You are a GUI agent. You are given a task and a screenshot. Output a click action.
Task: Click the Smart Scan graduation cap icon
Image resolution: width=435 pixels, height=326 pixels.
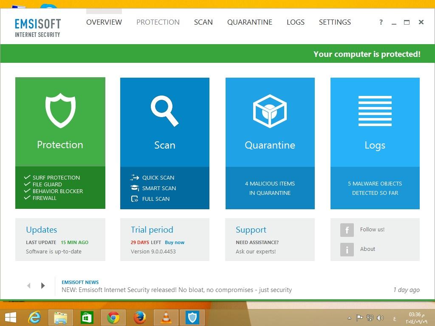[x=135, y=188]
